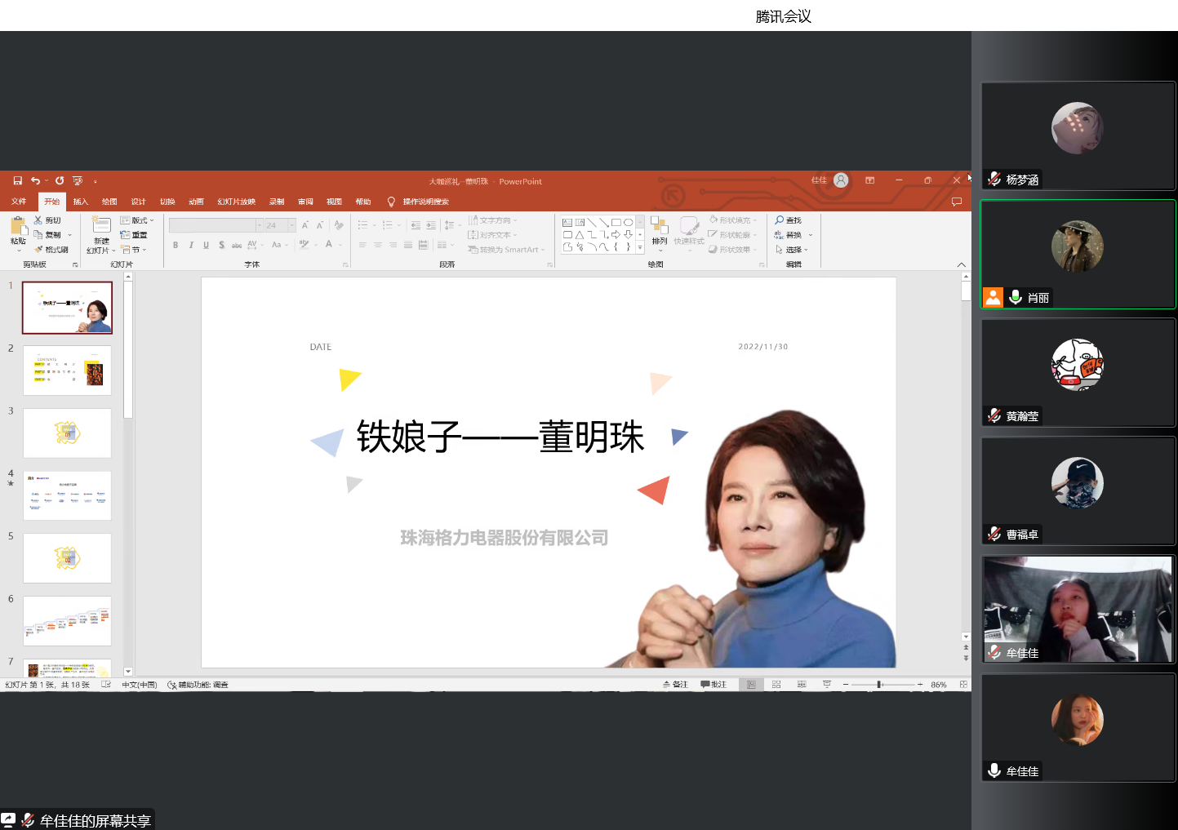Toggle 备注 notes pane in status bar
The image size is (1178, 830).
[675, 685]
